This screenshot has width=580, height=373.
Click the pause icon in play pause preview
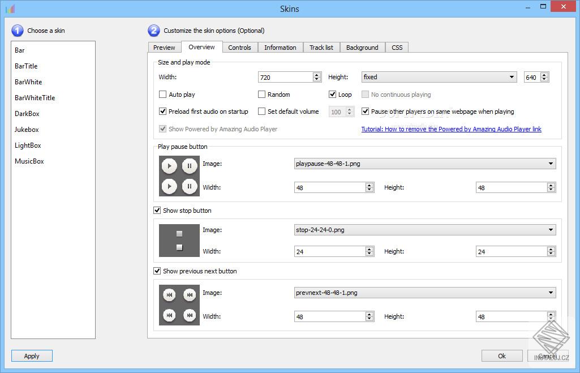pyautogui.click(x=188, y=166)
